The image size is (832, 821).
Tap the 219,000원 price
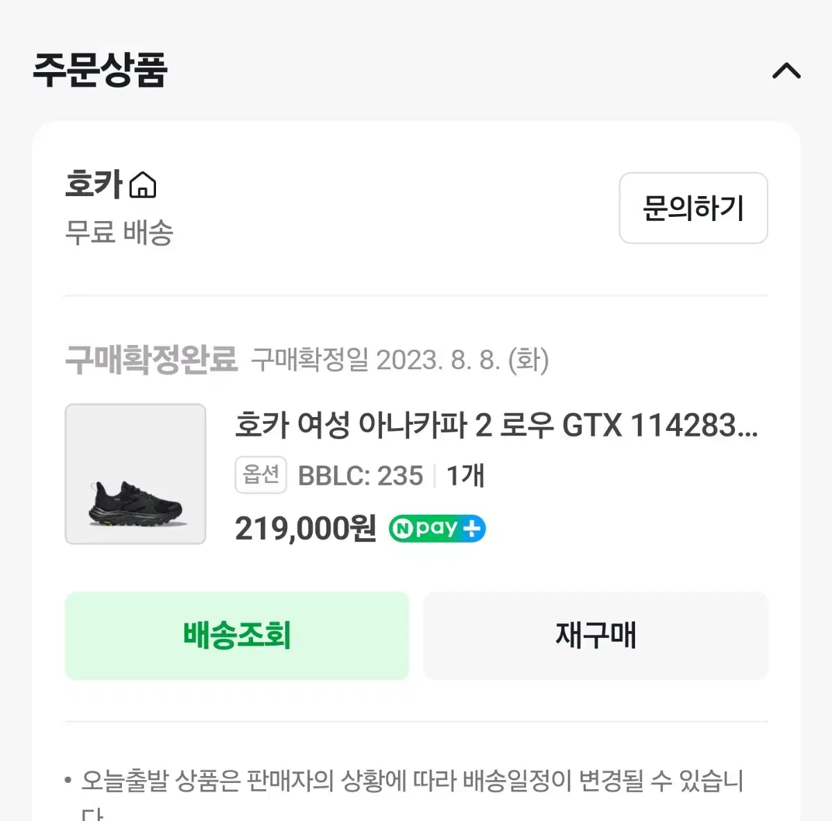305,529
